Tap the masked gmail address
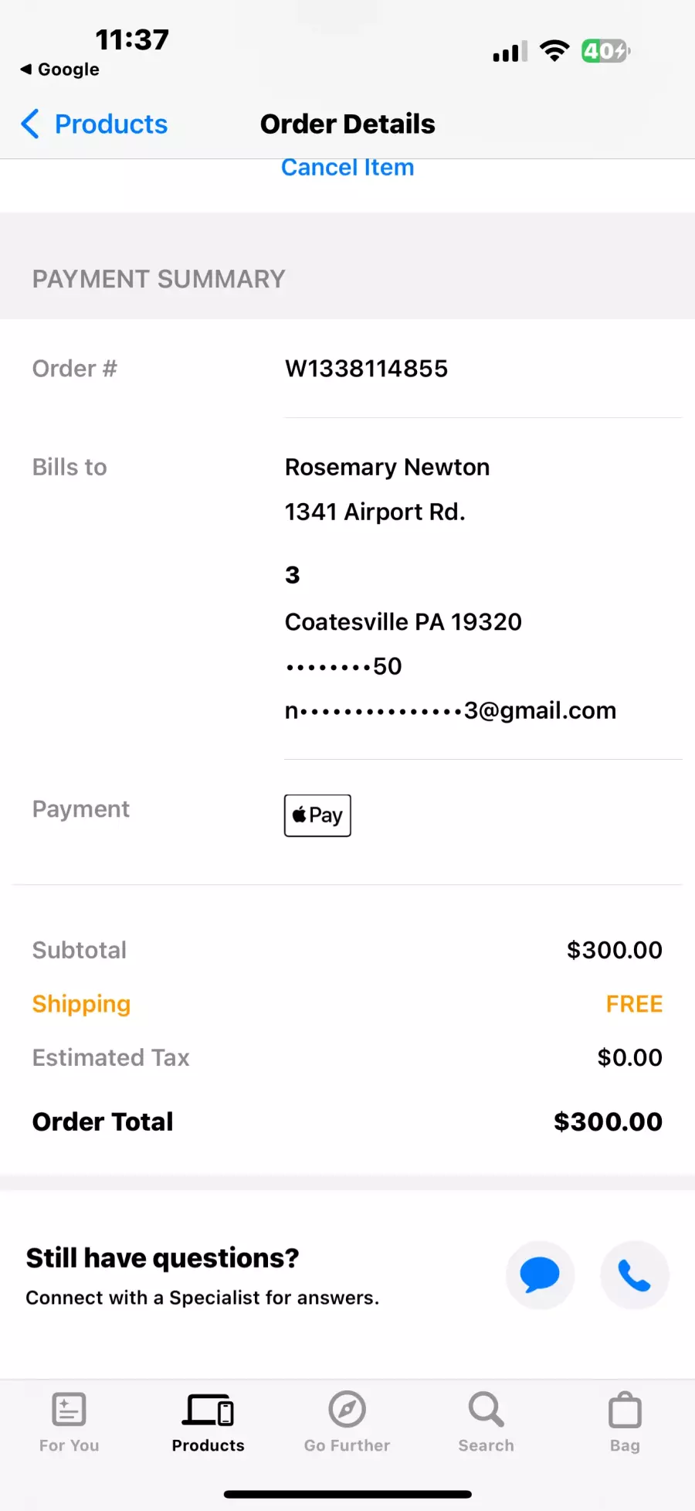The width and height of the screenshot is (695, 1511). [x=450, y=710]
